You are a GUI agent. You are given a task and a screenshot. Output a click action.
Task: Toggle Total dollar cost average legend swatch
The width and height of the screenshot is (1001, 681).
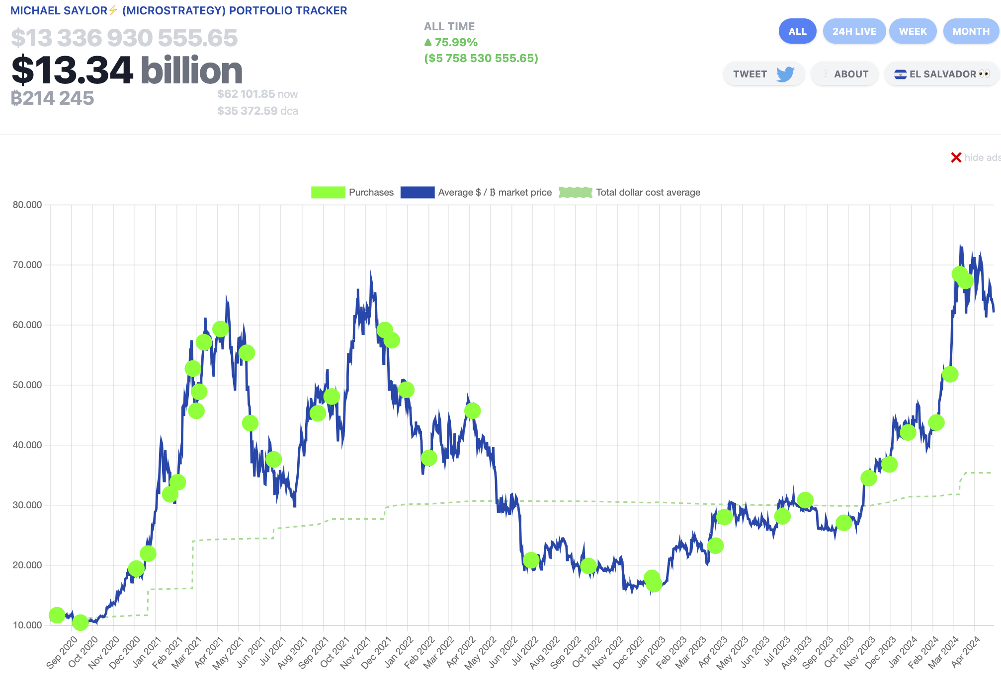(x=576, y=193)
